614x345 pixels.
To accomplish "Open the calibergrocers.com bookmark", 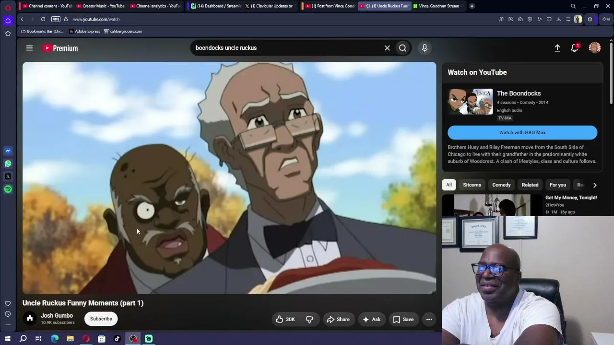I will pyautogui.click(x=123, y=31).
